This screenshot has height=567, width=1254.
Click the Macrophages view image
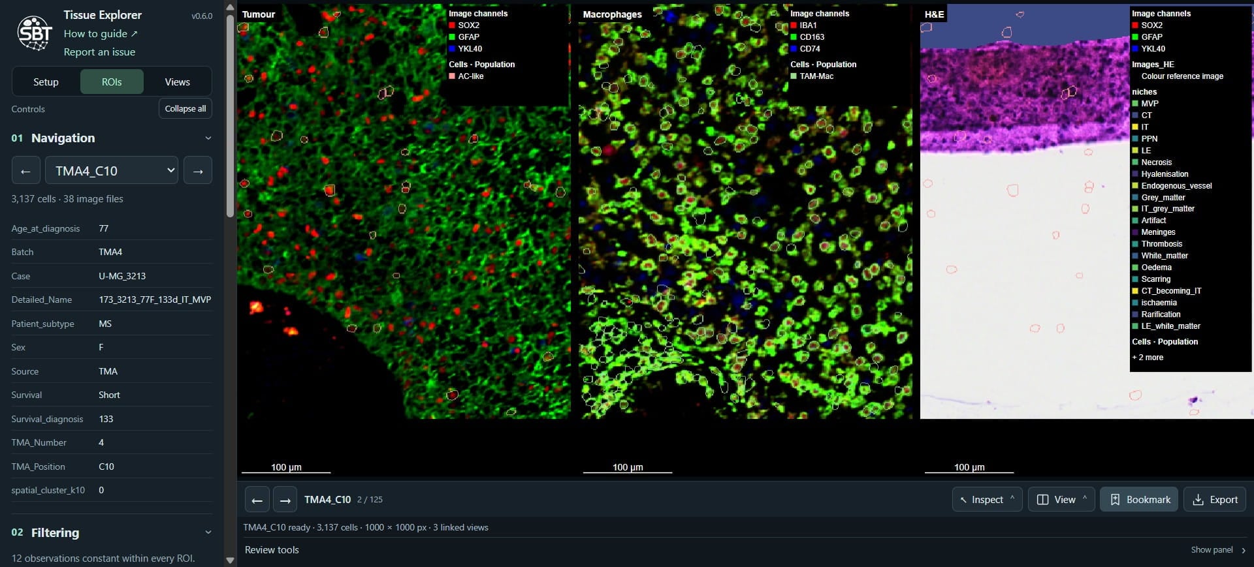745,211
